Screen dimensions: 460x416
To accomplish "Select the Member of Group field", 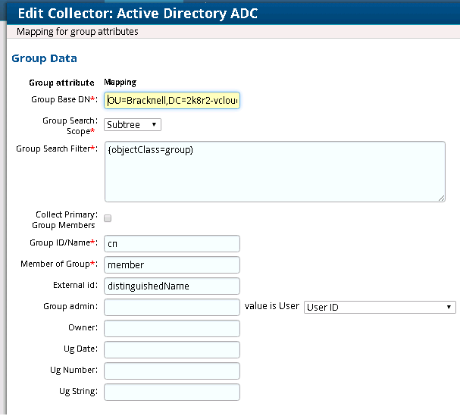I will [172, 264].
